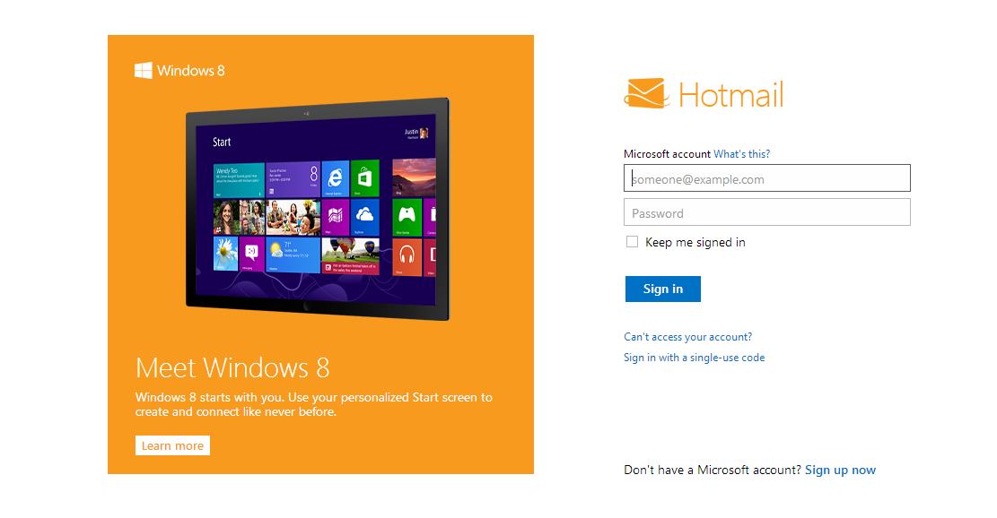Click the Windows 8 flag logo
Image resolution: width=997 pixels, height=518 pixels.
click(x=143, y=71)
